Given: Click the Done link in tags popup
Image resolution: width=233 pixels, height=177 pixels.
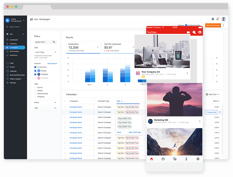Looking at the screenshot, I should tap(119, 132).
